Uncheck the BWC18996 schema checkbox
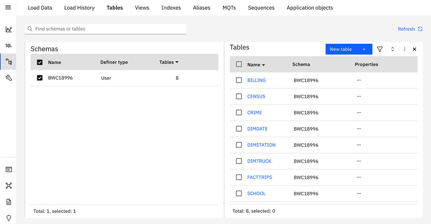This screenshot has height=224, width=431. [40, 78]
